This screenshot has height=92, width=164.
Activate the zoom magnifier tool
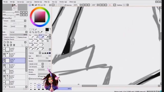click(33, 32)
